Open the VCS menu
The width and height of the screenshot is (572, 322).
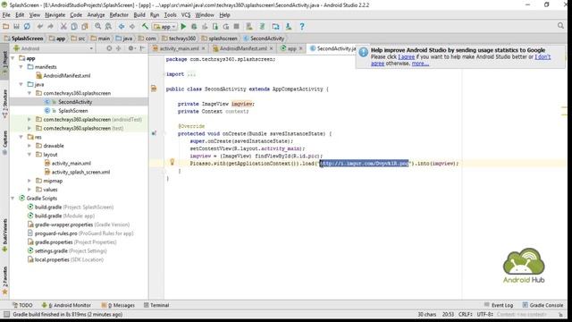coord(186,15)
